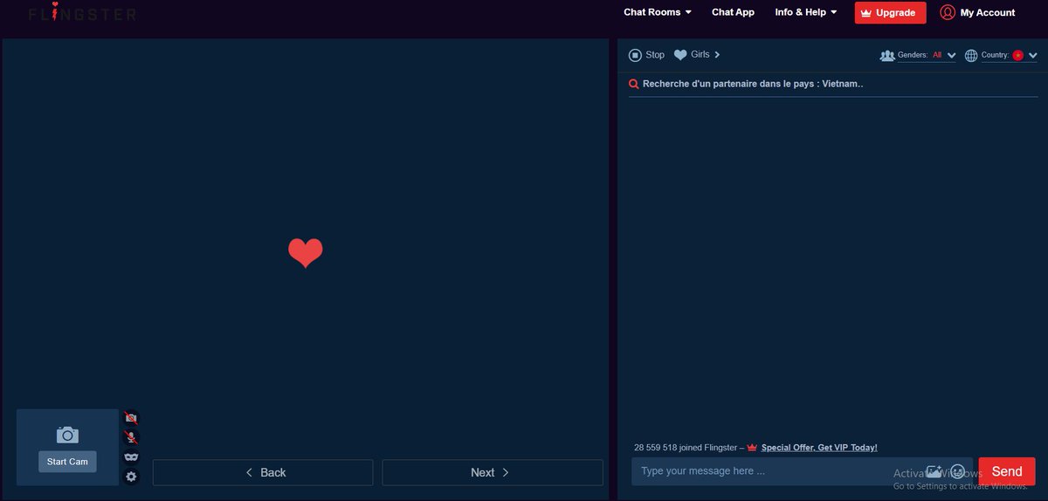Click the camera icon above Start Cam
The image size is (1048, 501).
67,435
